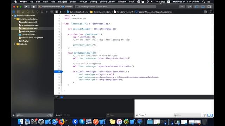Screen dimensions: 225x126
Task: Show the console pane
Action: pyautogui.click(x=212, y=115)
